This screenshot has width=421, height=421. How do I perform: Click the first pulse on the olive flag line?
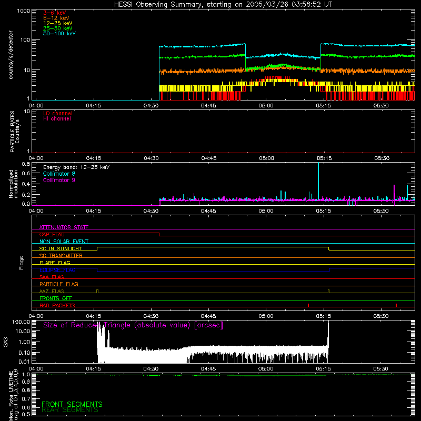pos(97,292)
